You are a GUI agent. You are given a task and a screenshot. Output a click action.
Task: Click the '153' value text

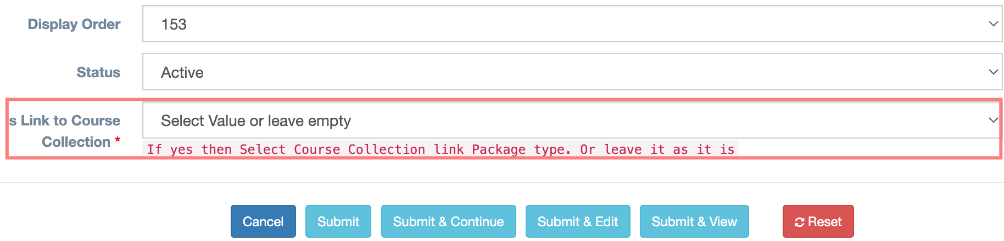point(174,24)
